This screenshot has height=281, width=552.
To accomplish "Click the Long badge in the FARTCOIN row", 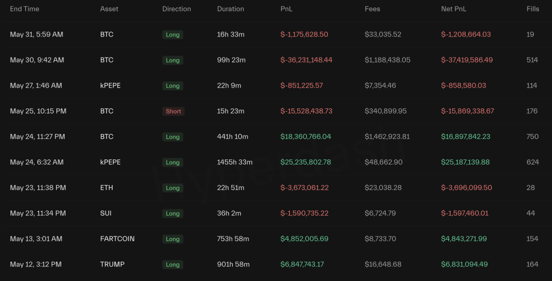I will 172,239.
